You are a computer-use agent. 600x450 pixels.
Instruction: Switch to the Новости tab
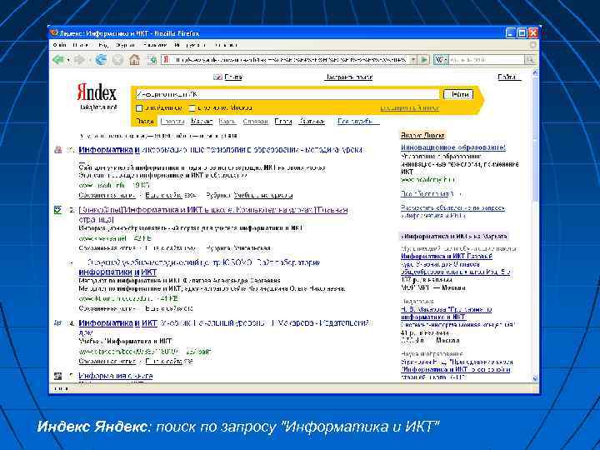click(172, 122)
